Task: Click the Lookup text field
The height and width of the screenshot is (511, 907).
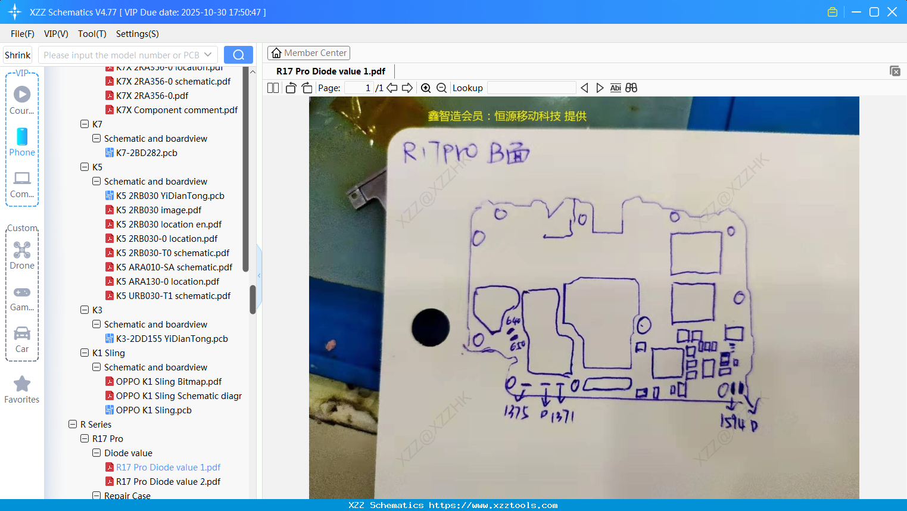Action: pos(532,88)
